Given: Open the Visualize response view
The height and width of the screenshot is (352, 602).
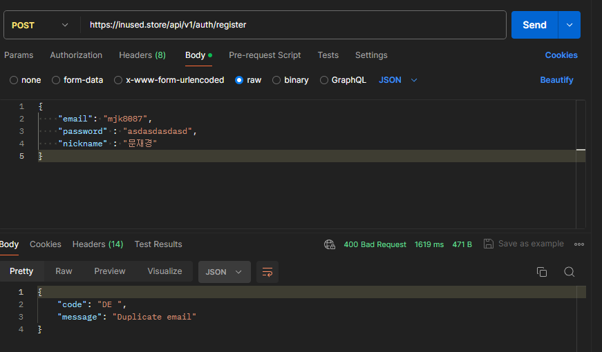Looking at the screenshot, I should point(164,271).
